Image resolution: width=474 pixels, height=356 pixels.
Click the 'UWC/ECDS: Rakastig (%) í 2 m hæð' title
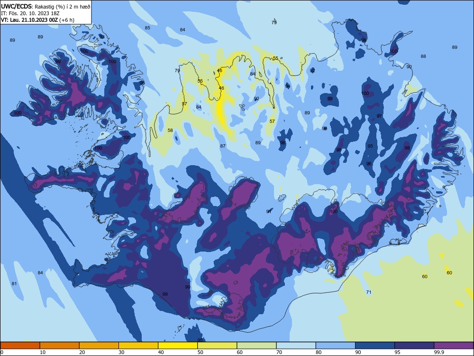pos(46,6)
